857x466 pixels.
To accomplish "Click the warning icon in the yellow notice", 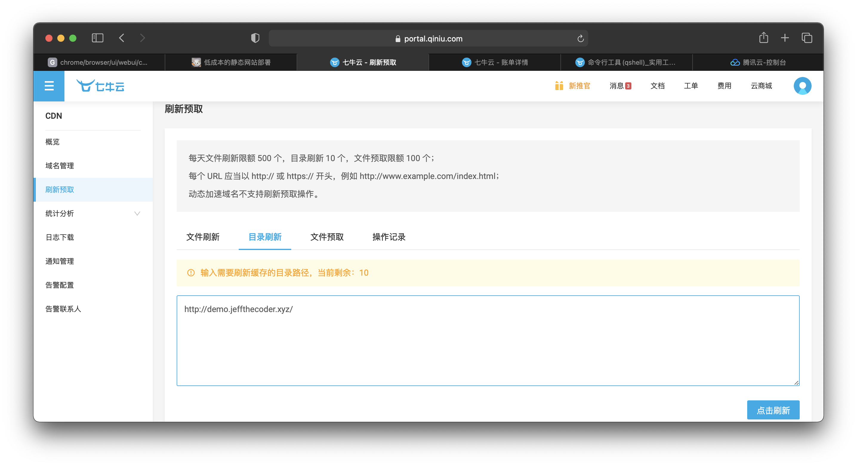I will coord(191,272).
